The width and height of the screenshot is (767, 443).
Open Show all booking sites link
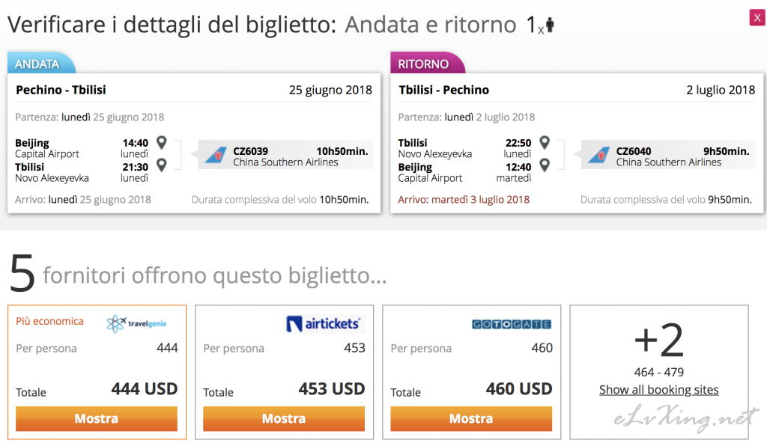coord(658,390)
